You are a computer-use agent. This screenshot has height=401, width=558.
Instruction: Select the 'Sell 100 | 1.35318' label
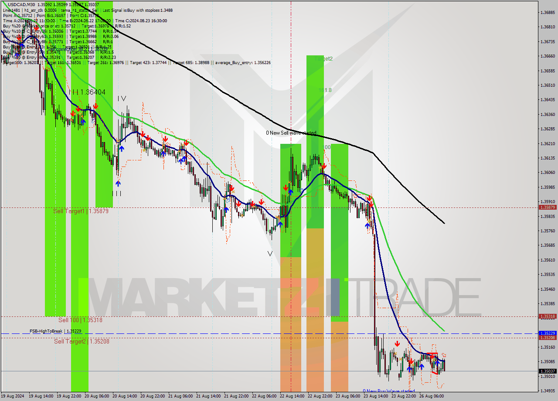80,320
